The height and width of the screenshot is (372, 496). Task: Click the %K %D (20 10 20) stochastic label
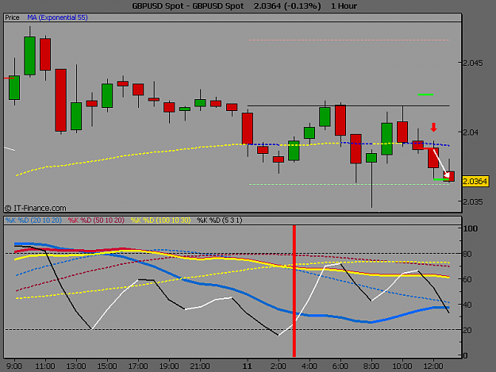(33, 221)
